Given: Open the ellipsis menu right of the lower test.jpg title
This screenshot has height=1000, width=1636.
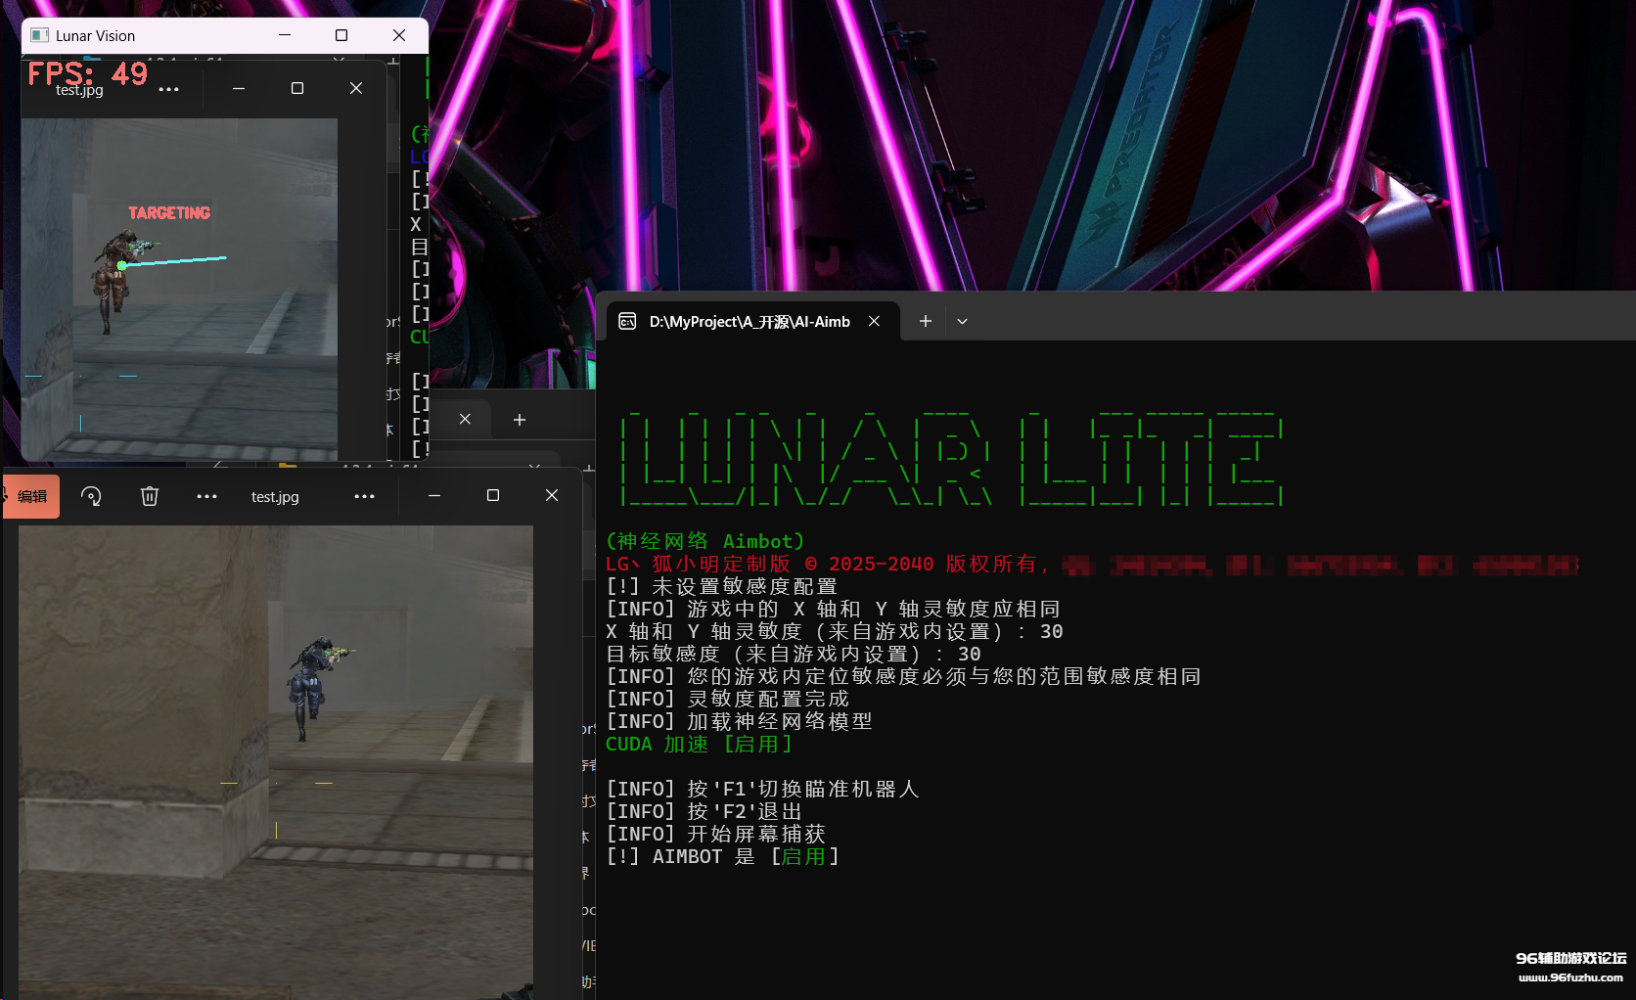Looking at the screenshot, I should [364, 496].
